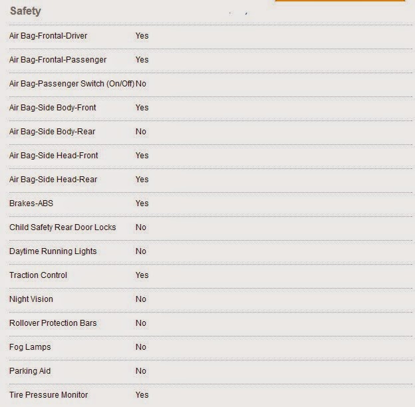Click the Tire Pressure Monitor label

[49, 395]
